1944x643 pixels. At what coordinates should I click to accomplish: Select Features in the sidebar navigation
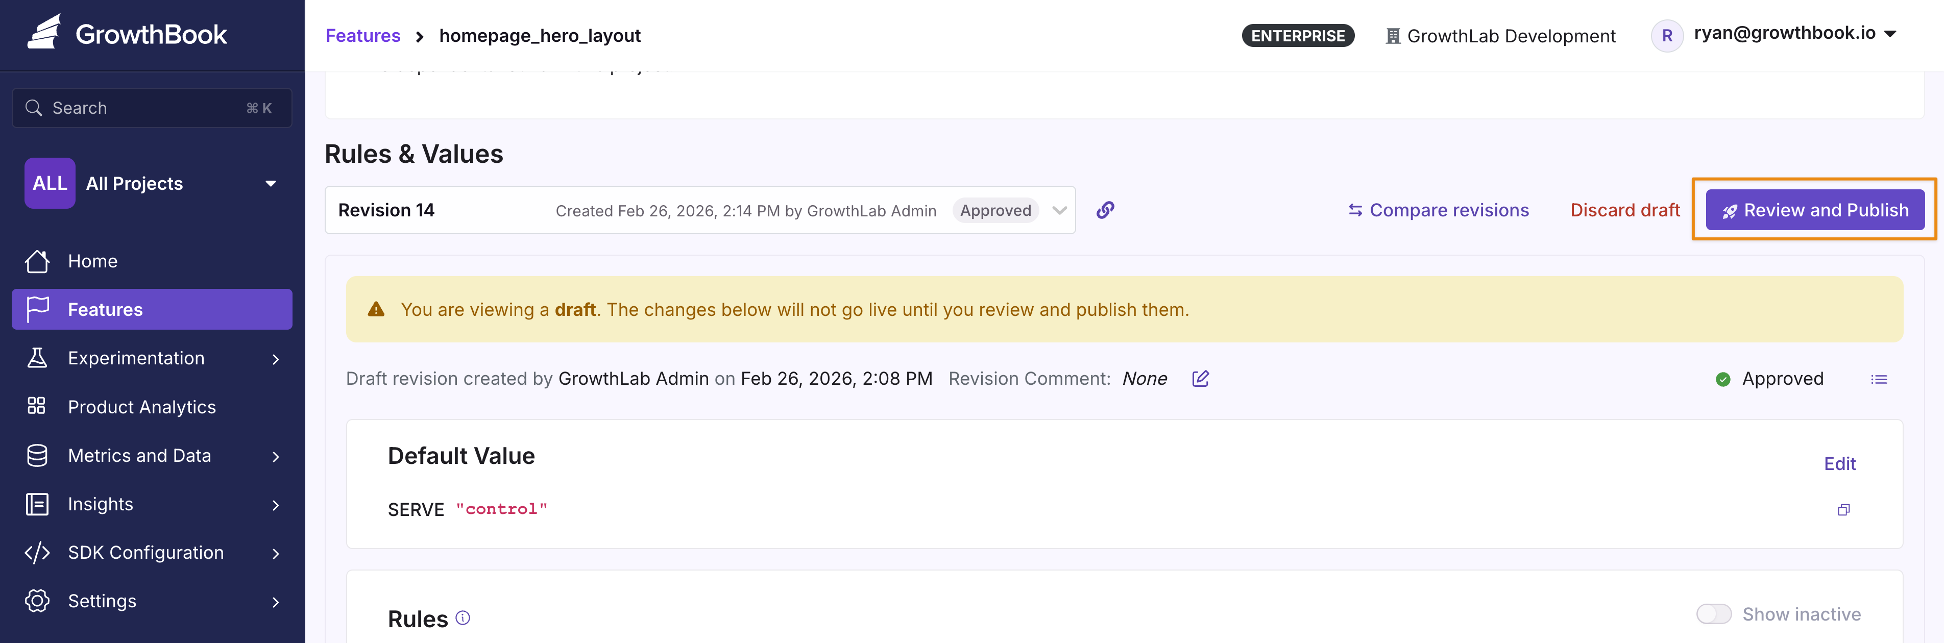(105, 309)
